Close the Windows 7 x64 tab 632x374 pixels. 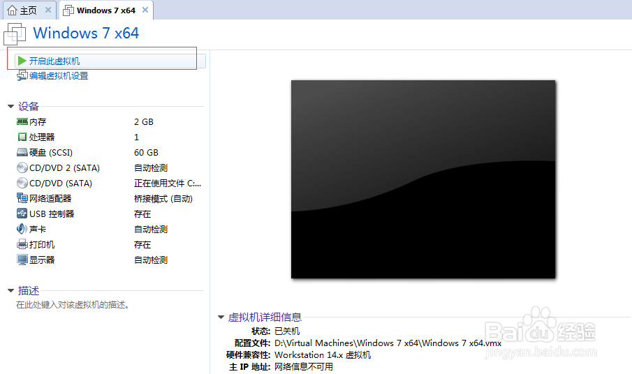click(x=145, y=10)
